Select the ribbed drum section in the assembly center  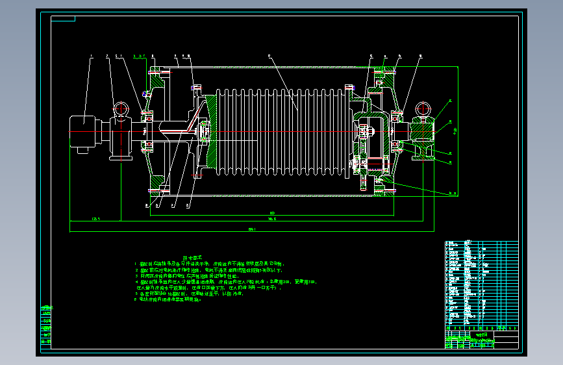click(x=282, y=132)
